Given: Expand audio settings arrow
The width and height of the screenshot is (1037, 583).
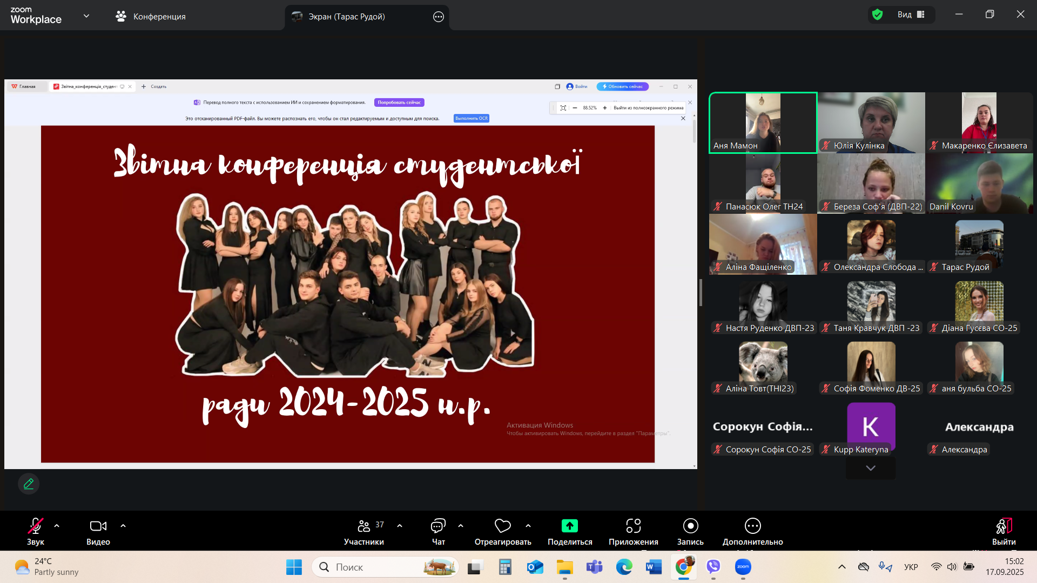Looking at the screenshot, I should click(57, 526).
